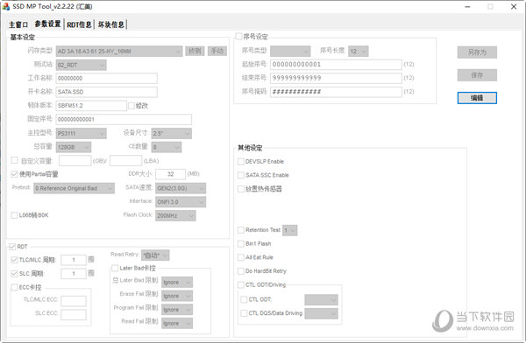Toggle the TLC/MLC 周期 checkbox

[x=14, y=260]
